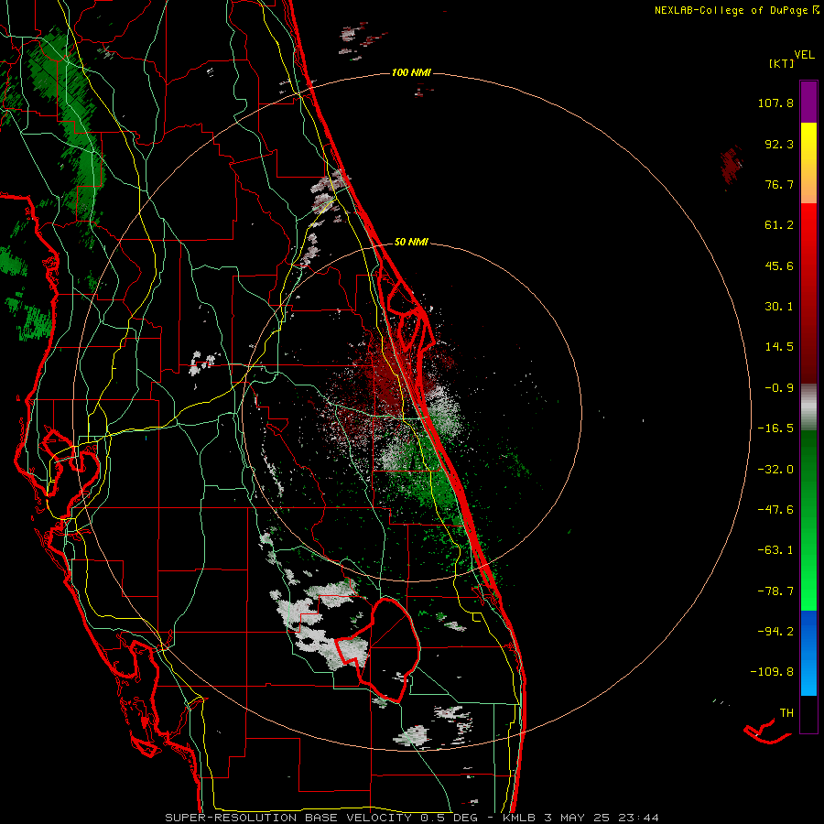Click the [KT] units label
This screenshot has height=824, width=824.
point(782,63)
